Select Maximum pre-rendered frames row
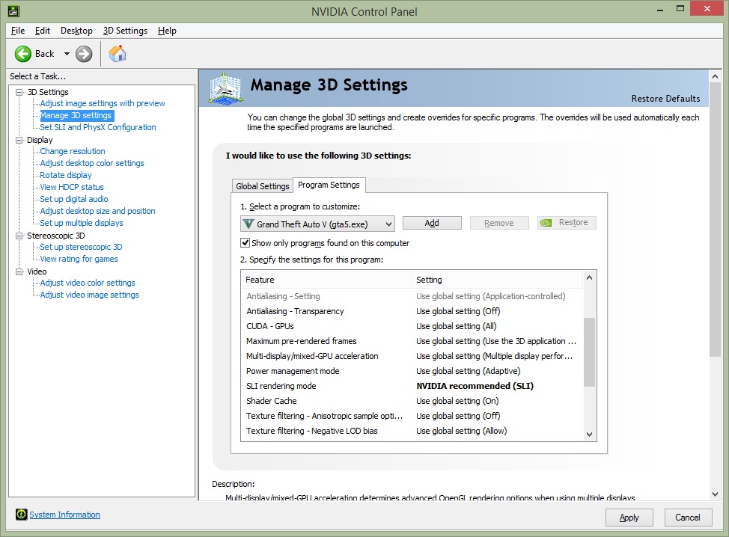 [412, 341]
